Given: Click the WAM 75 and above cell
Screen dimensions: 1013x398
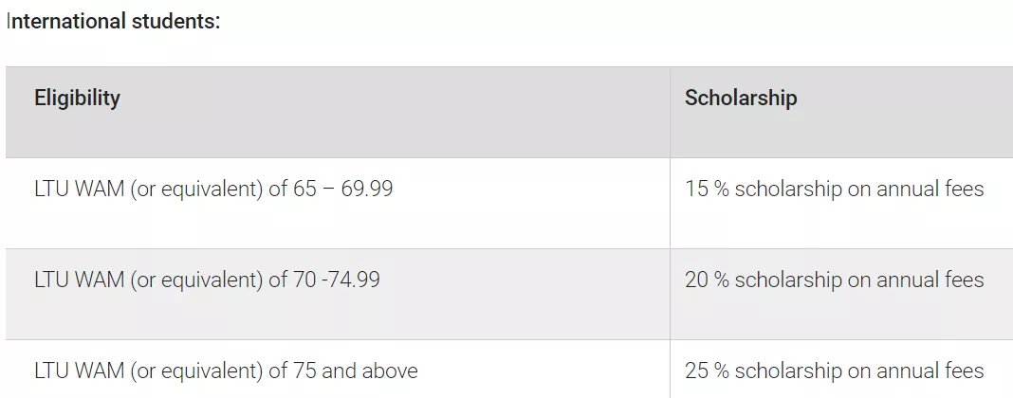Looking at the screenshot, I should 226,371.
